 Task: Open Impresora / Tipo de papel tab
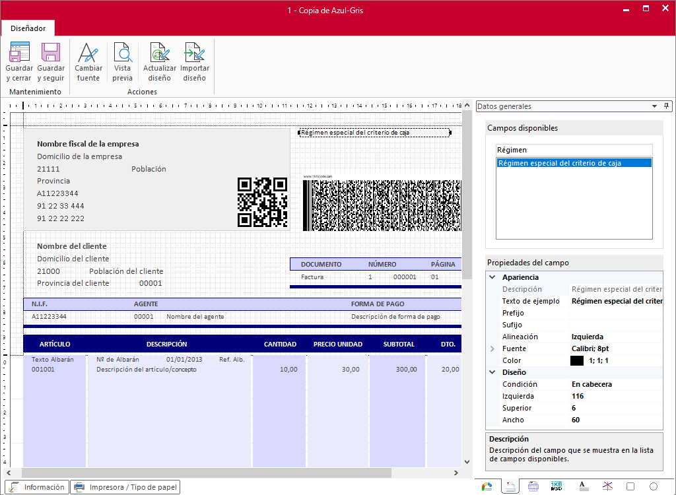coord(125,487)
